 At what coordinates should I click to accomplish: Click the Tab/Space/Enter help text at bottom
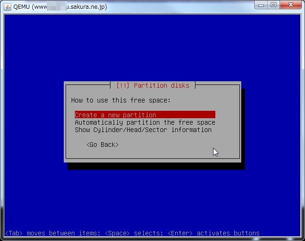[x=132, y=233]
